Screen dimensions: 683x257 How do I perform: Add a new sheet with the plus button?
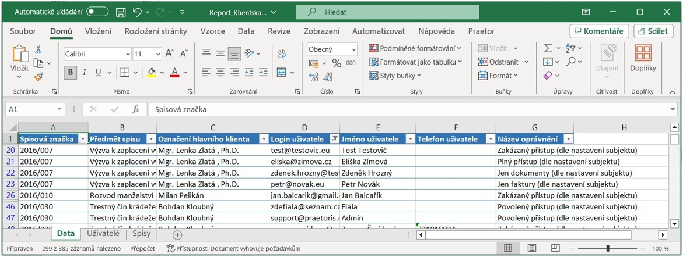(177, 235)
